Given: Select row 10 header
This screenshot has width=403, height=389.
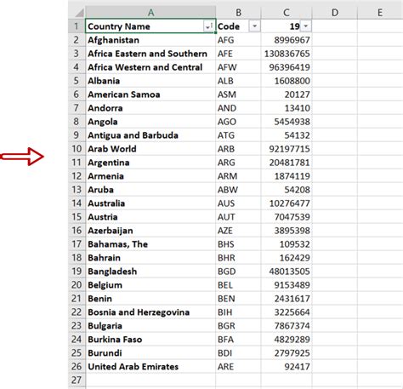Looking at the screenshot, I should coord(77,149).
